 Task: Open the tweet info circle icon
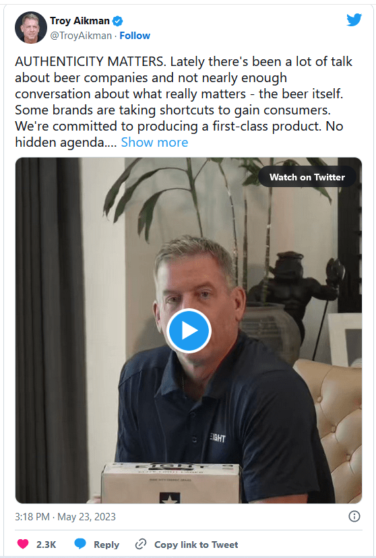click(354, 516)
